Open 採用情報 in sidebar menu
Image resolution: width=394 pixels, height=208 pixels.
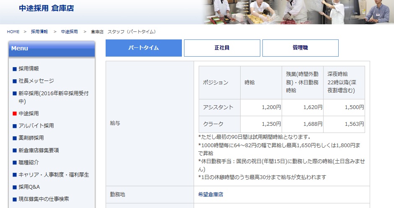[29, 69]
